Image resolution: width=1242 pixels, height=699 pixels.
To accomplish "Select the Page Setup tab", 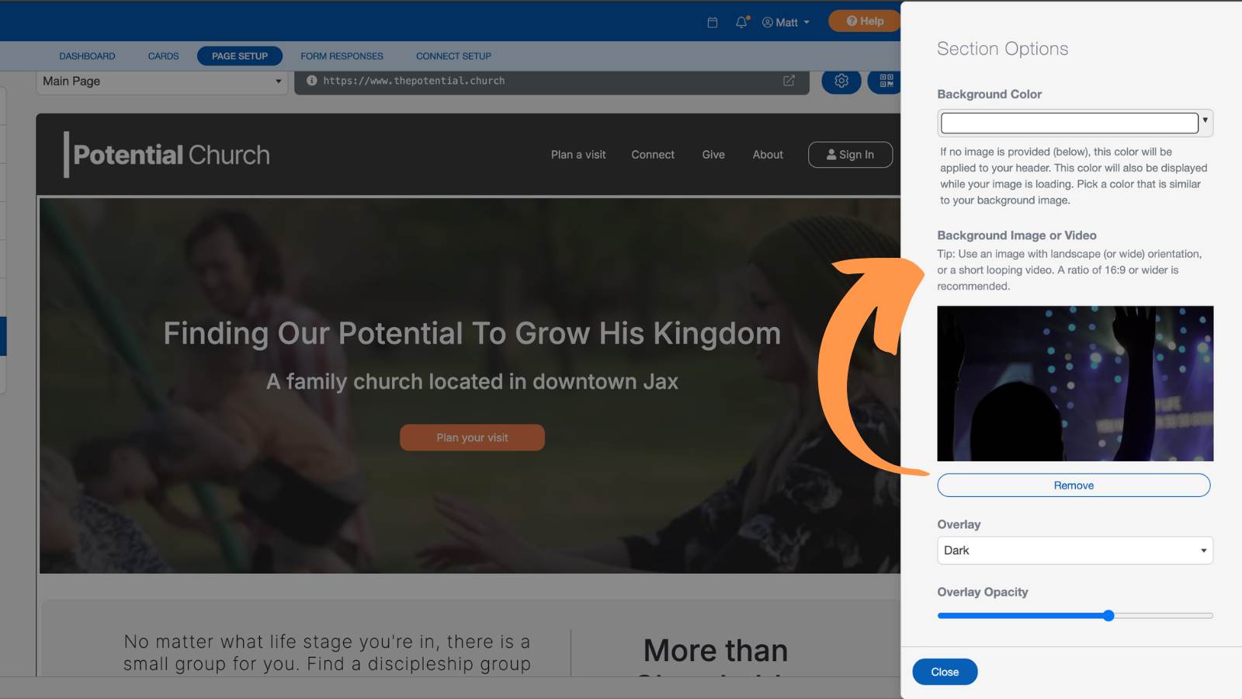I will coord(240,56).
